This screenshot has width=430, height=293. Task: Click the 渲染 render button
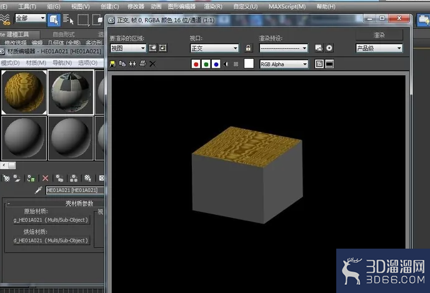pyautogui.click(x=379, y=35)
